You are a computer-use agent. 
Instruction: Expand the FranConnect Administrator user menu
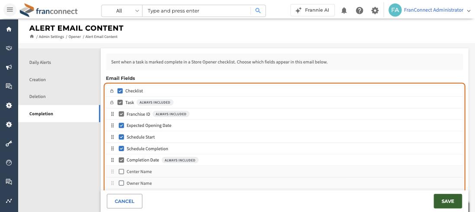click(469, 11)
